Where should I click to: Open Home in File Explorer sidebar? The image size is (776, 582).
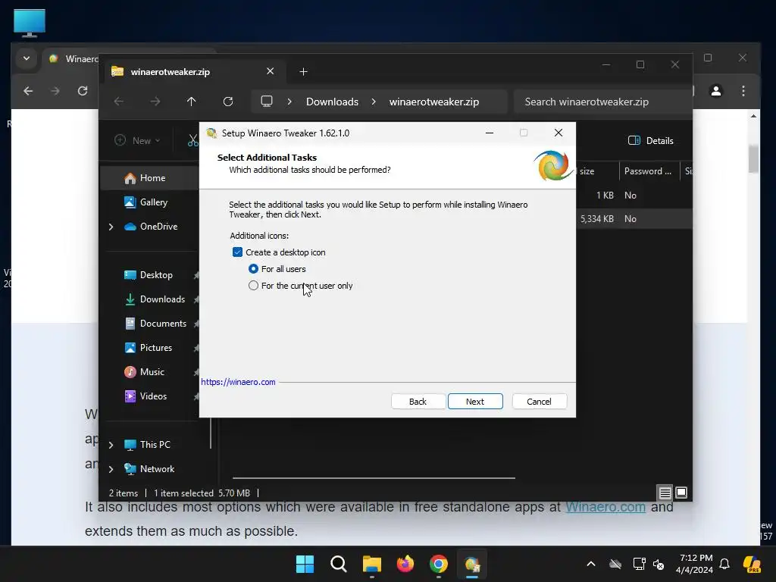point(152,177)
